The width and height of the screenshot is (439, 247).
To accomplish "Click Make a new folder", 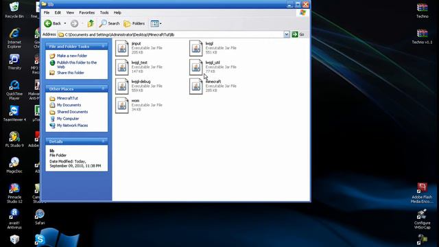I will point(72,56).
